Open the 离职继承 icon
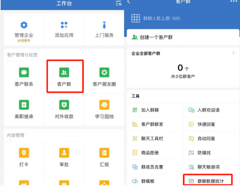The width and height of the screenshot is (240, 187). pyautogui.click(x=24, y=105)
